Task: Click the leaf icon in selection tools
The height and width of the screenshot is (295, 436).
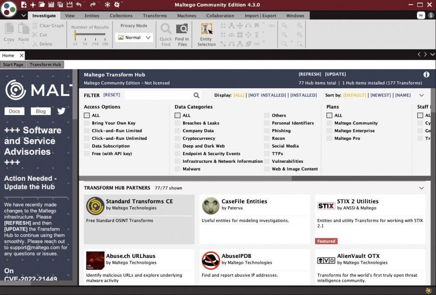Action: [x=248, y=43]
